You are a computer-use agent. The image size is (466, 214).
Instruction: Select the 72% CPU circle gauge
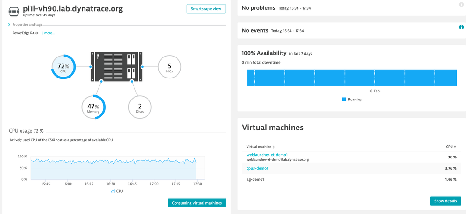[64, 67]
